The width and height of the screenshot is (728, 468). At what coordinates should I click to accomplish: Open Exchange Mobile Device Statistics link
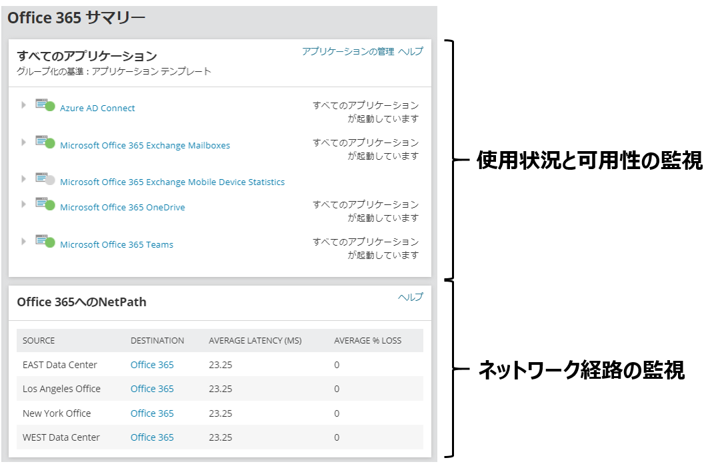pos(172,182)
